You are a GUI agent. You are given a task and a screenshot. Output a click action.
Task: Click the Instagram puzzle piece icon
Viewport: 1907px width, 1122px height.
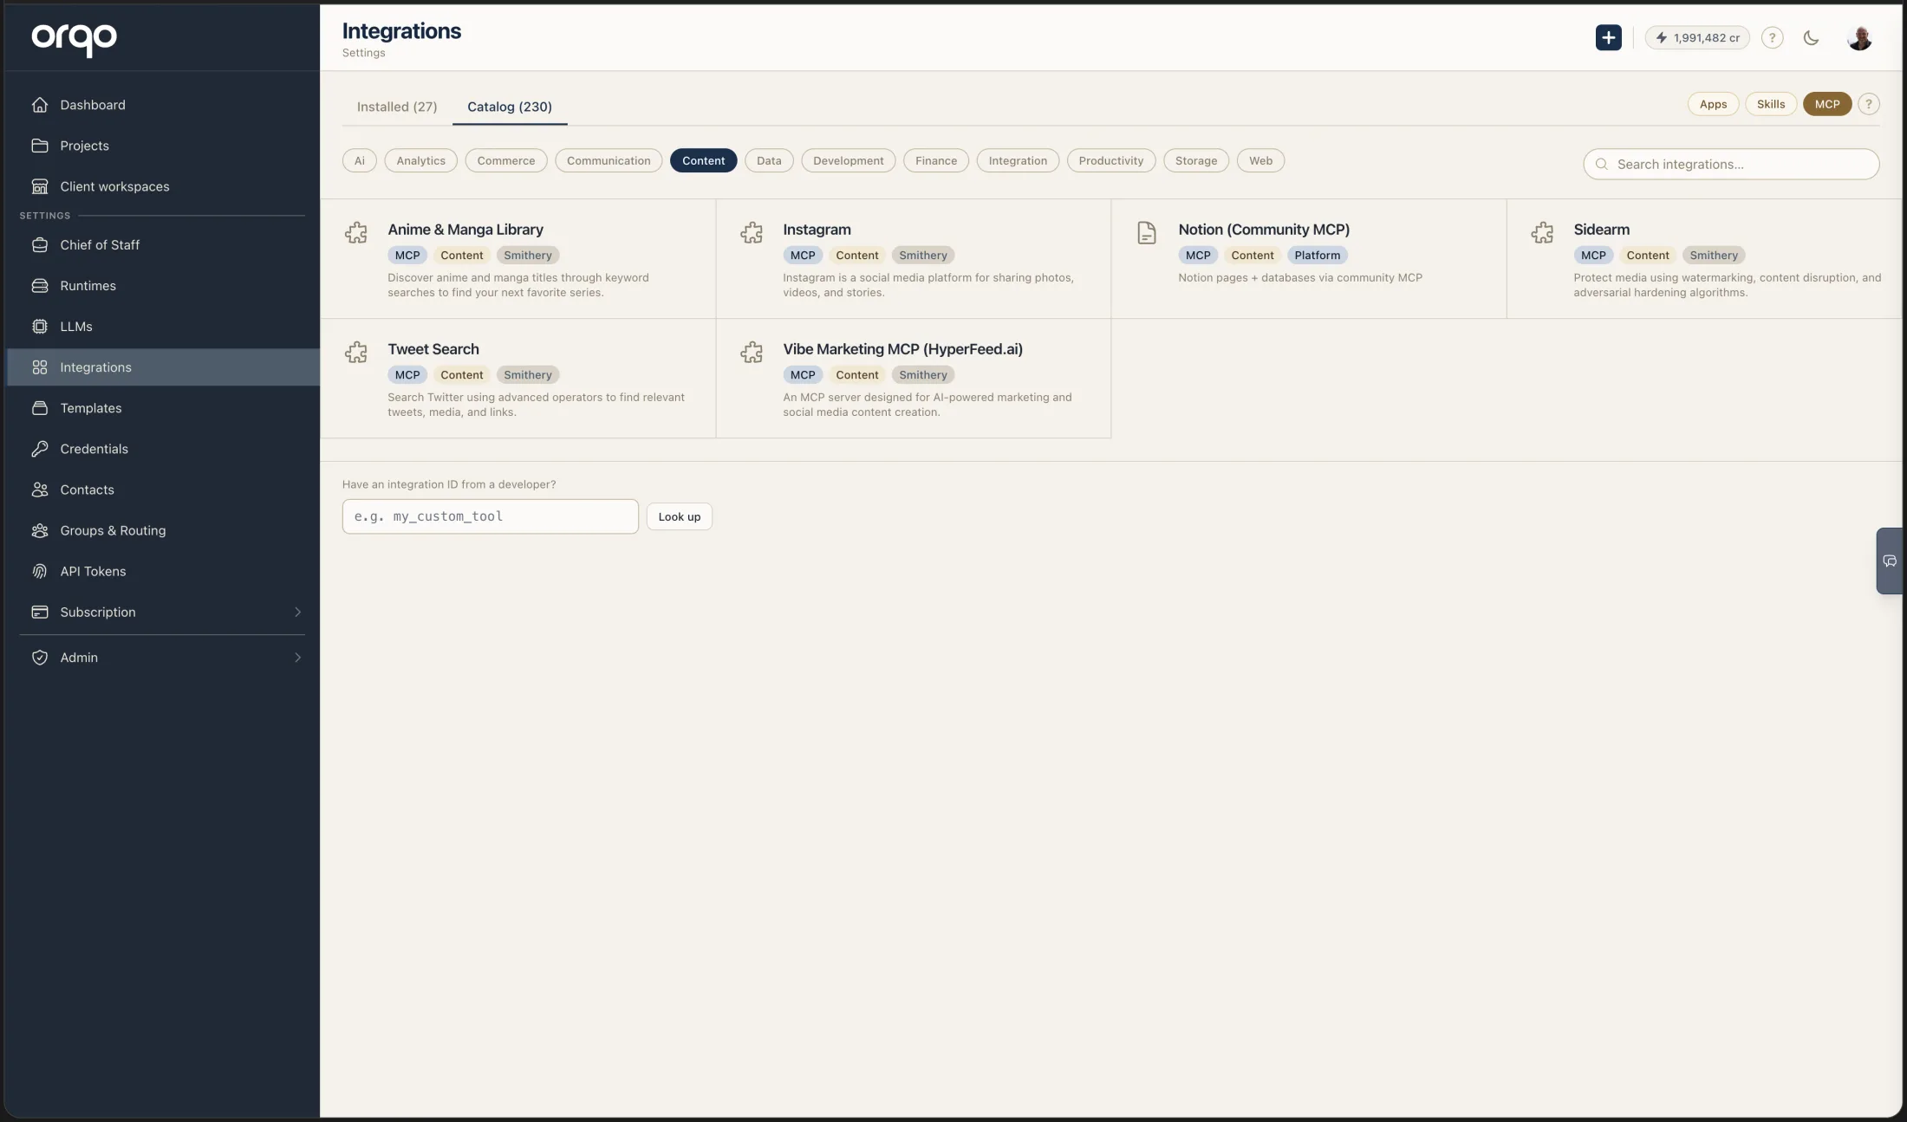click(752, 232)
